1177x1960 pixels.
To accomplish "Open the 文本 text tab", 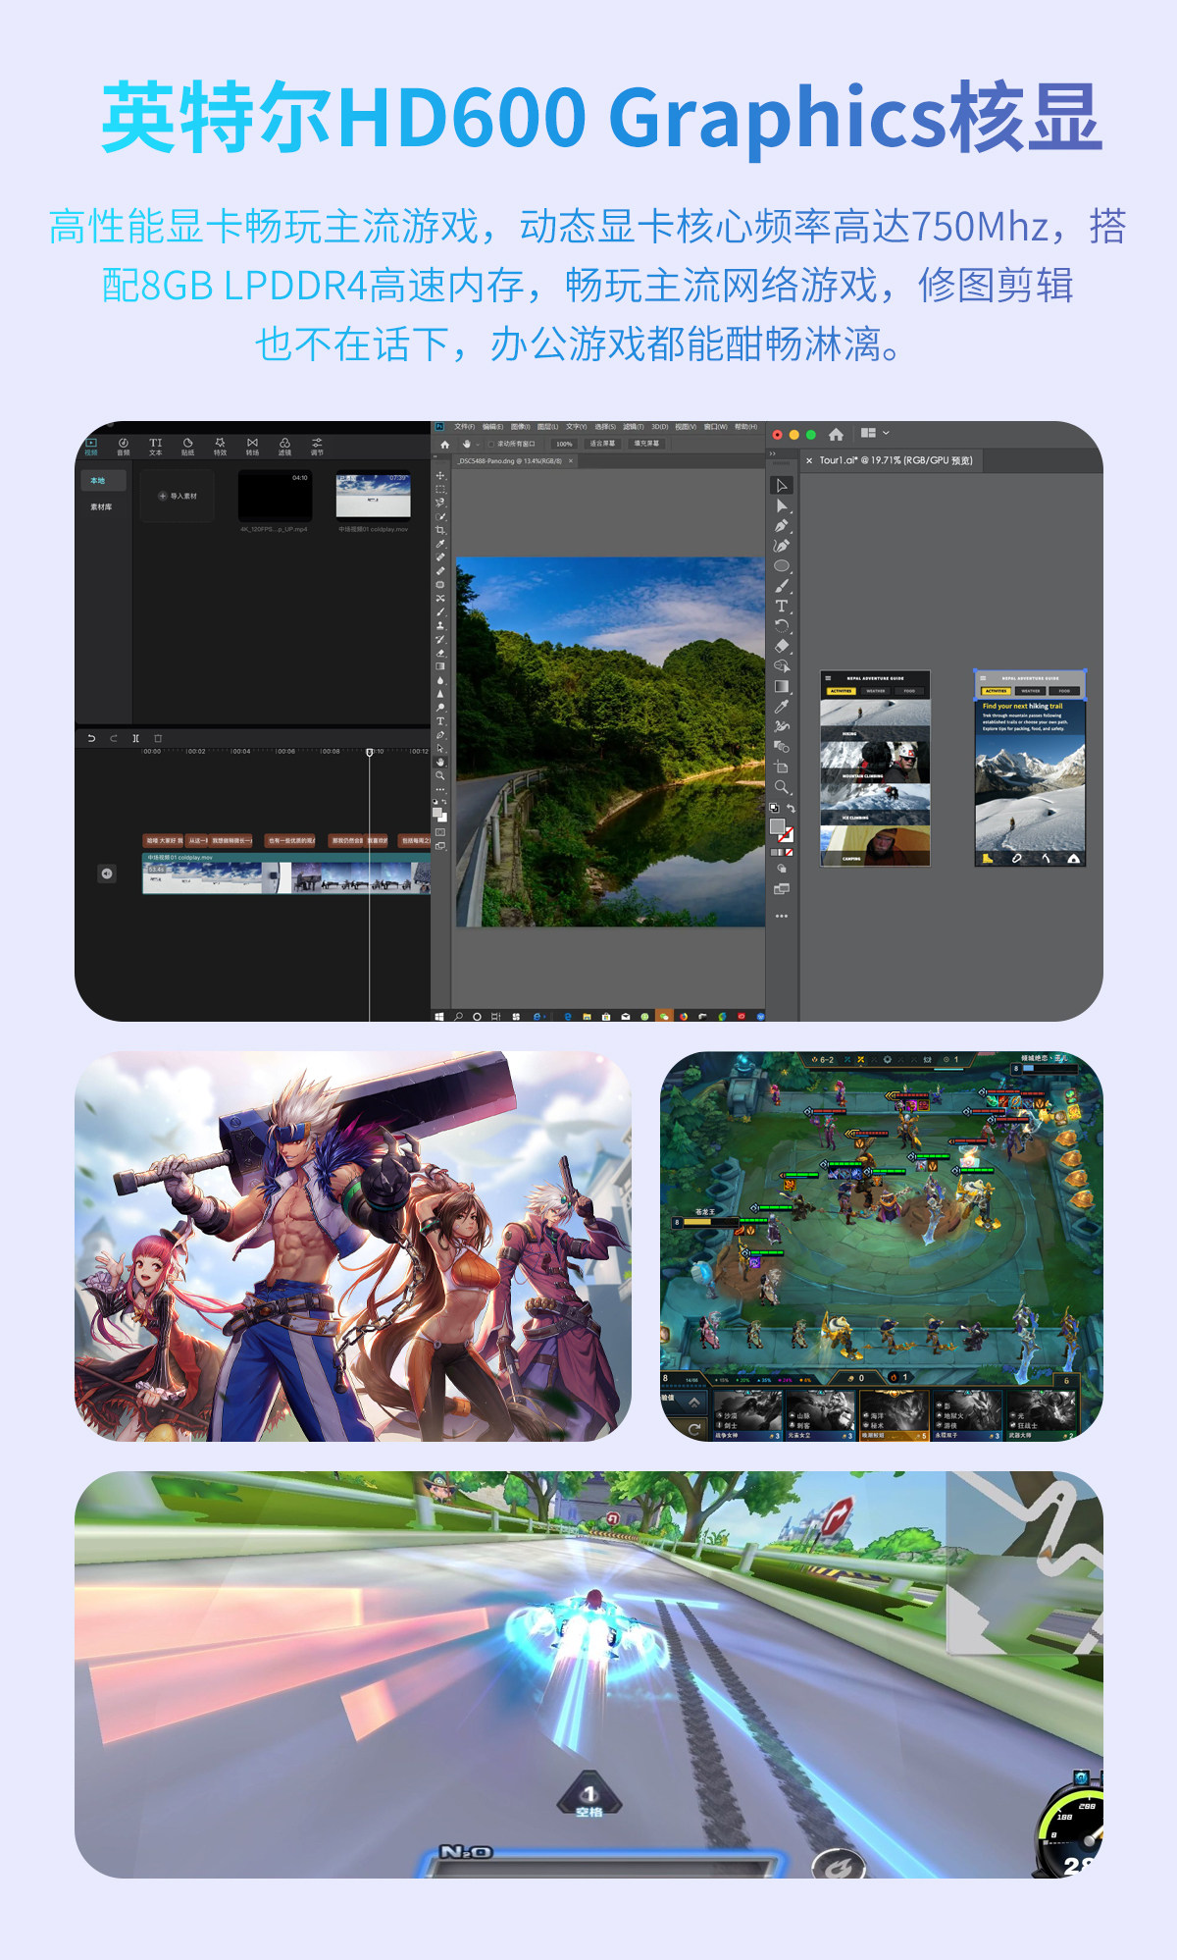I will click(156, 447).
